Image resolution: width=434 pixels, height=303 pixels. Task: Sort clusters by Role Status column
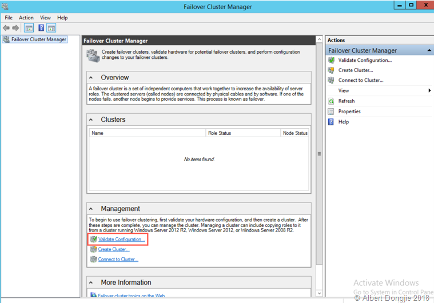[x=243, y=133]
